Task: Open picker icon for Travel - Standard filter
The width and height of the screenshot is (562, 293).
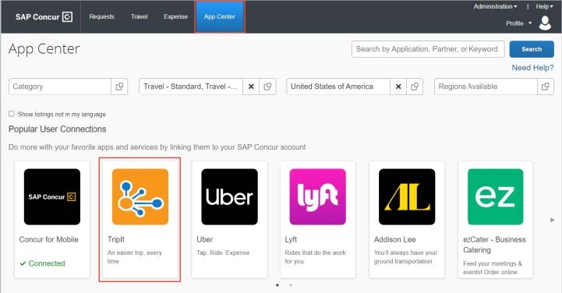Action: coord(267,86)
